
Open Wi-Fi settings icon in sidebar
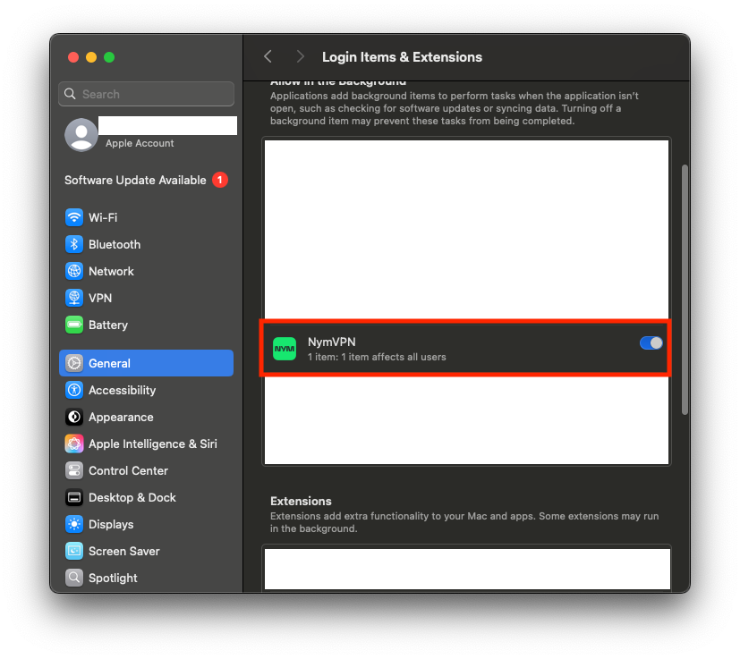click(x=74, y=217)
